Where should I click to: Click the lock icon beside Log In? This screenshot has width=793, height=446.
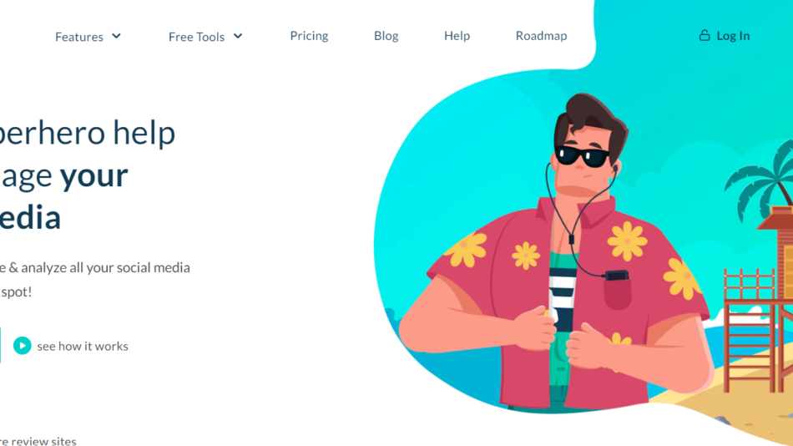click(705, 35)
